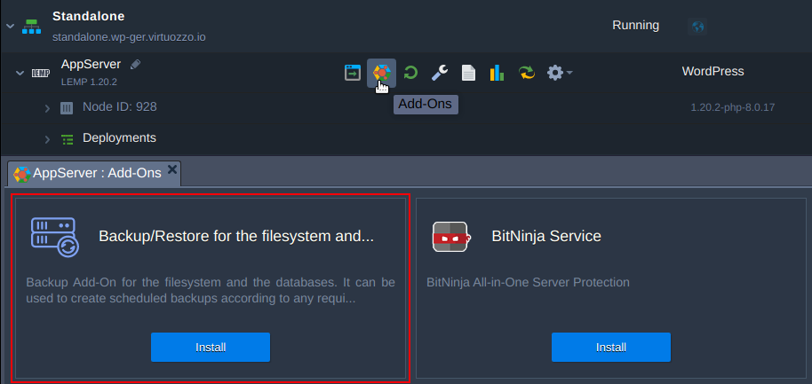Click the Node ID 928 container icon
812x384 pixels.
67,108
